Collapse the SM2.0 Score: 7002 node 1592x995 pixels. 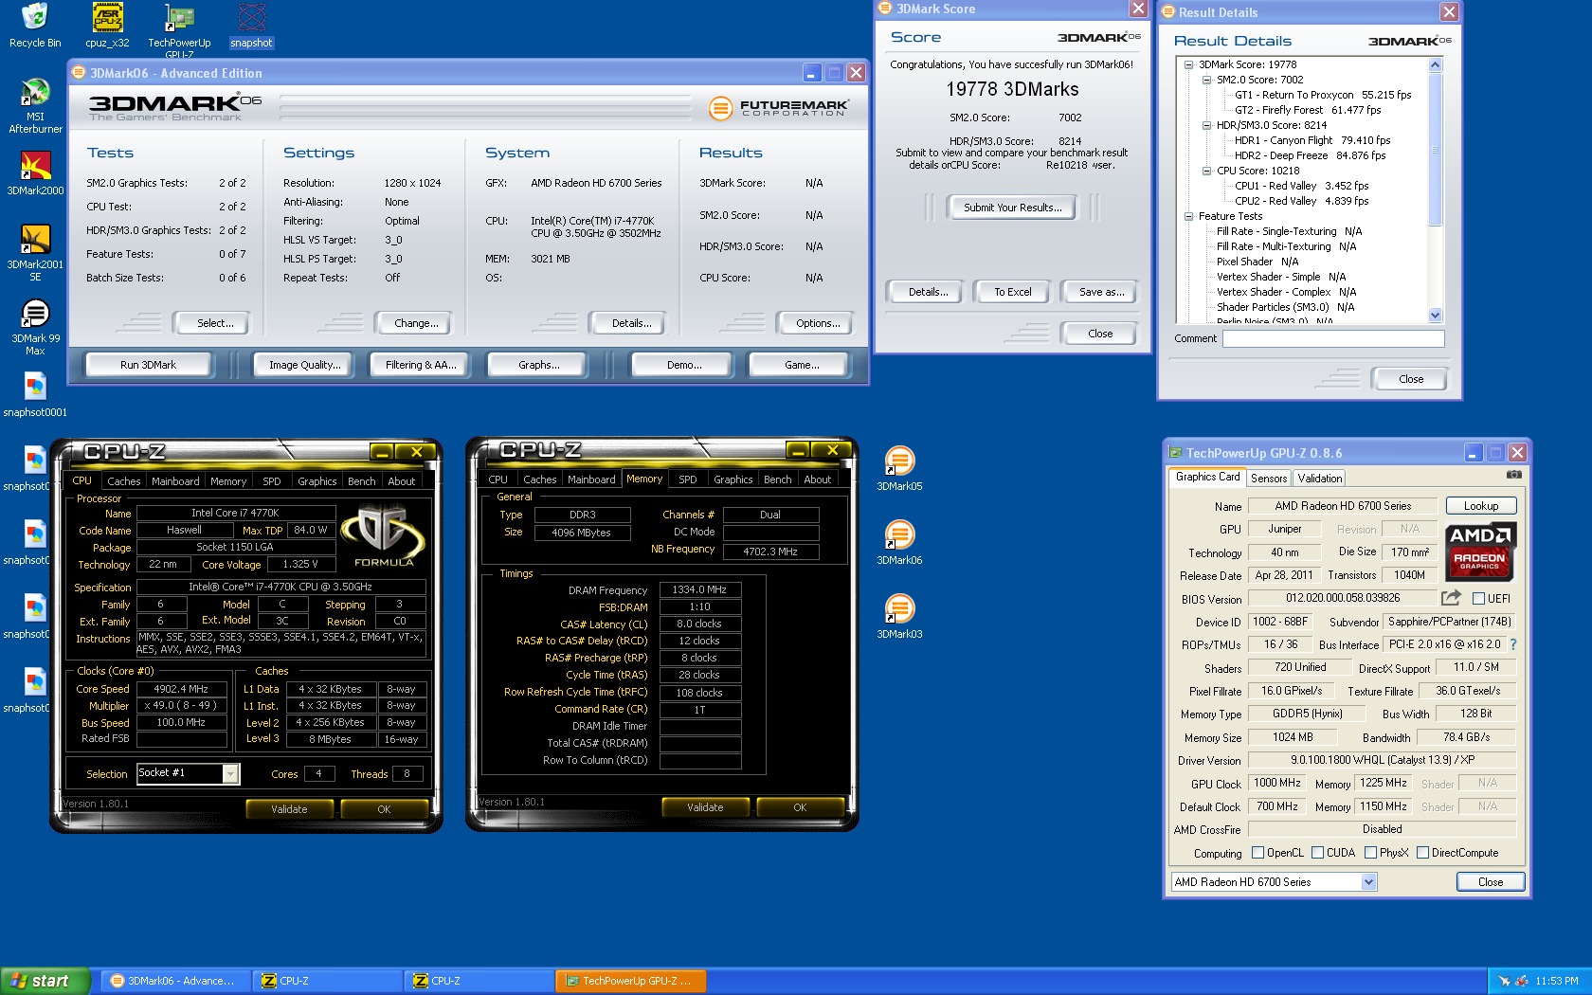coord(1207,80)
